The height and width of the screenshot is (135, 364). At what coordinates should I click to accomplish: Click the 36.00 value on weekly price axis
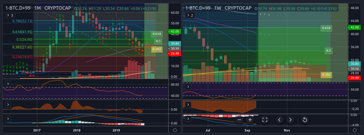point(355,47)
